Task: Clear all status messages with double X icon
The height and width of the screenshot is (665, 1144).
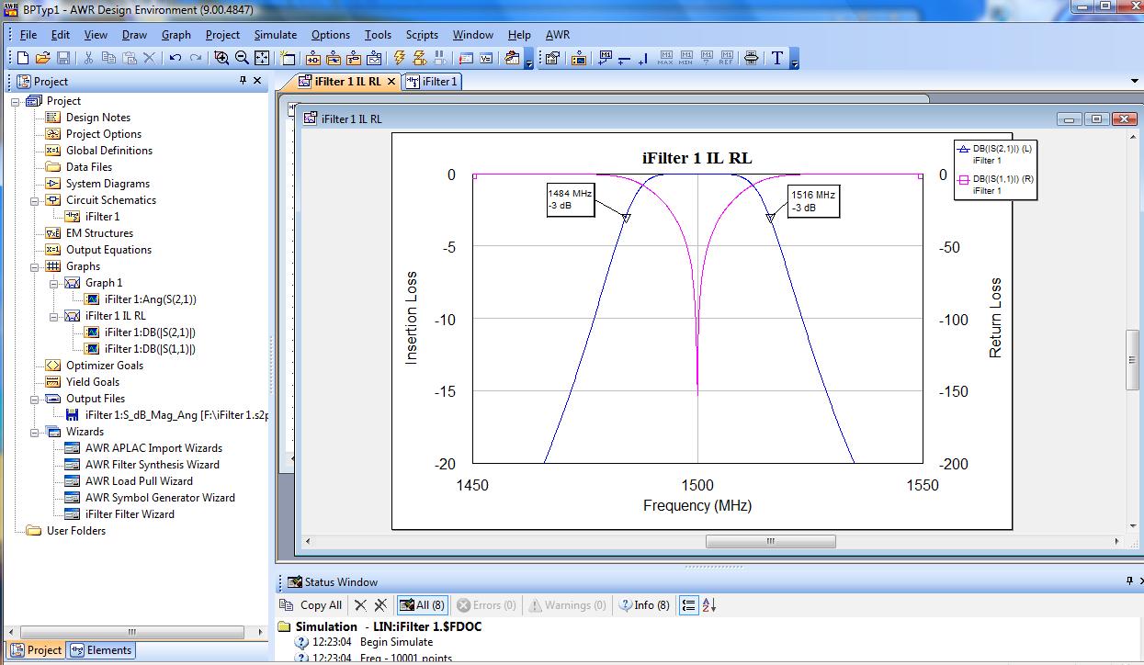Action: [x=379, y=605]
